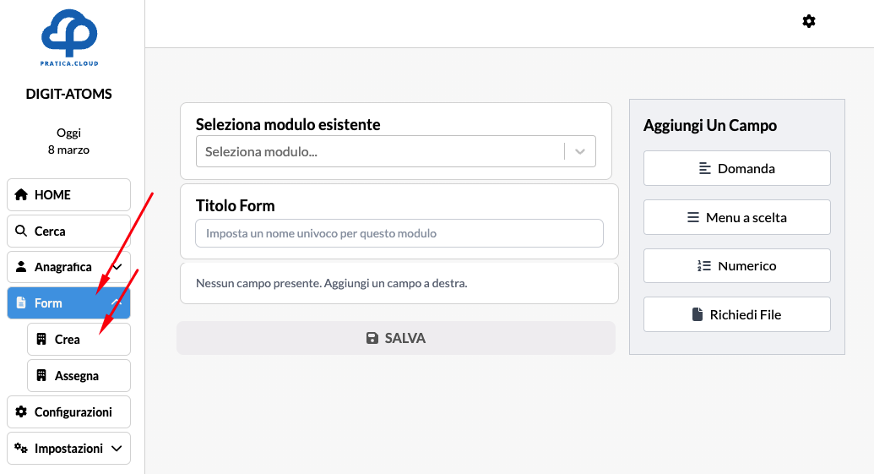Add a Menu a scelta field

pos(736,217)
